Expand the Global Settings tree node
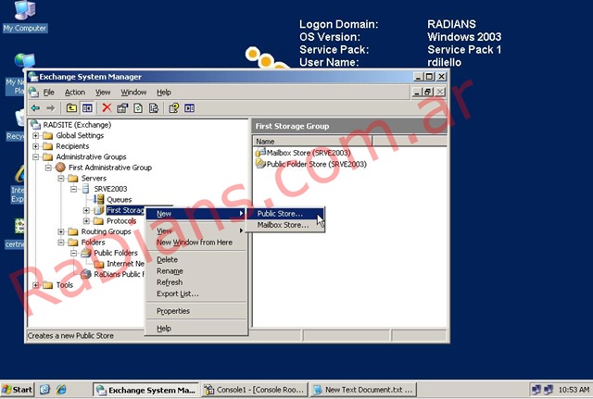Image resolution: width=593 pixels, height=399 pixels. pyautogui.click(x=36, y=135)
